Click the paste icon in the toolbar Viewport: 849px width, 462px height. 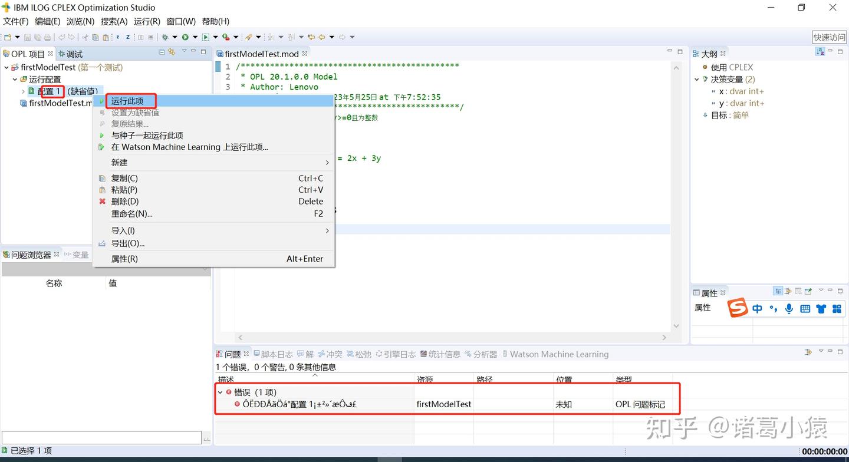pyautogui.click(x=106, y=37)
